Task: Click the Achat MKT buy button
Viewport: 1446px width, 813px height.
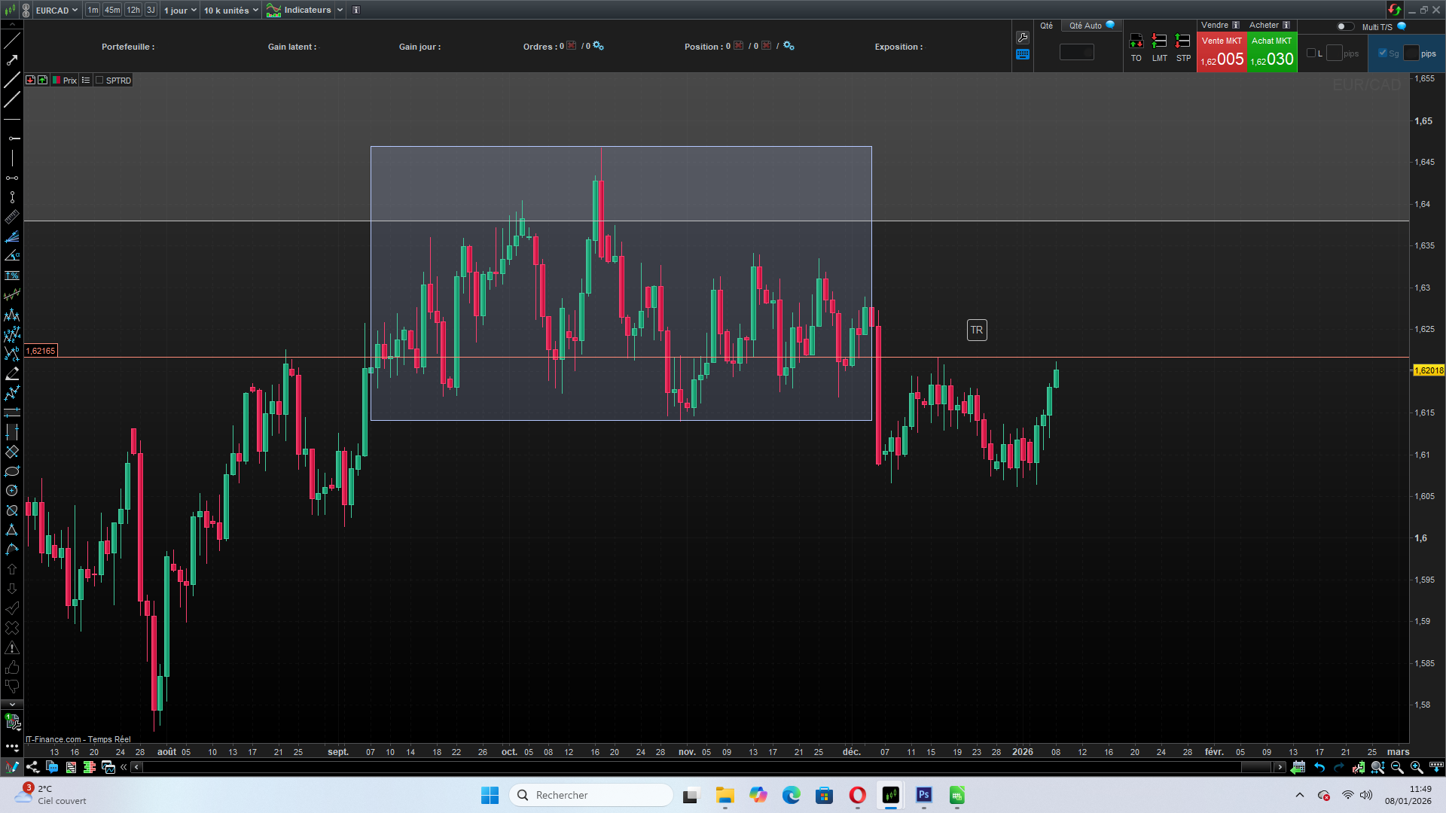Action: 1272,52
